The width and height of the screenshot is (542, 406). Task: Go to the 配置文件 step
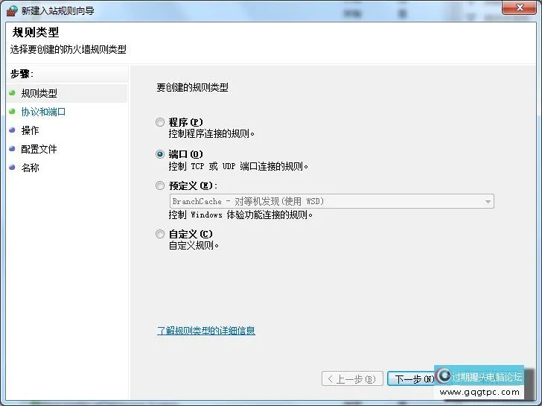[39, 149]
